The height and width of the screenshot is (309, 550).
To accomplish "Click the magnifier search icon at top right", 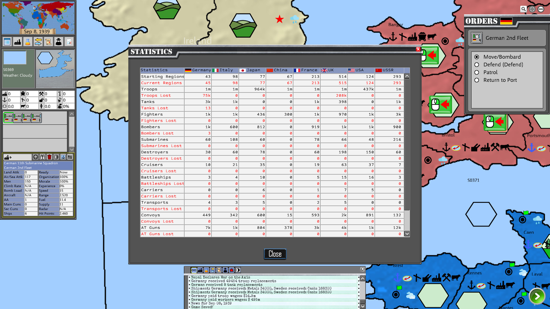I will click(x=523, y=9).
